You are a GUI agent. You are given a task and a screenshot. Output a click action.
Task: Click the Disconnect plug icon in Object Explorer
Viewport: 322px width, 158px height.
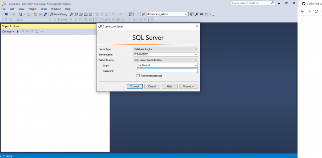23,32
